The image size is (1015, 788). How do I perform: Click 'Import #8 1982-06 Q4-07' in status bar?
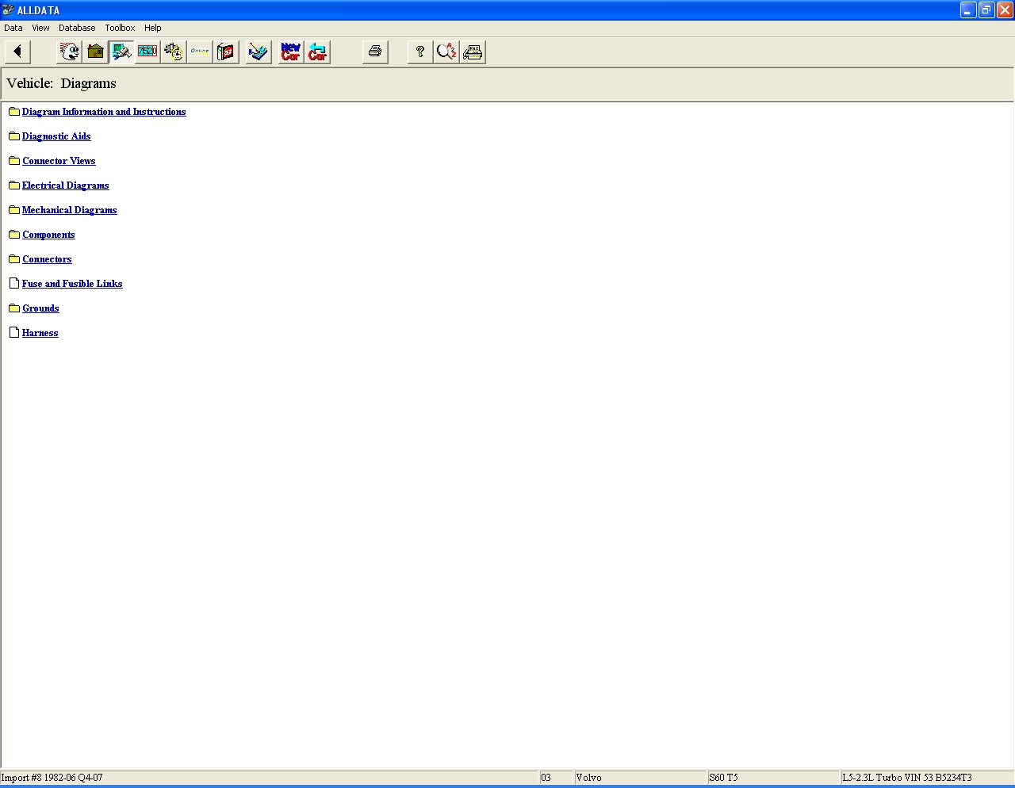tap(52, 778)
